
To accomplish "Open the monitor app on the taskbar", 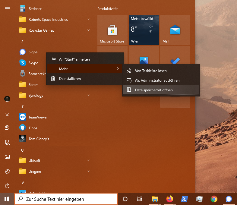I will [x=199, y=199].
